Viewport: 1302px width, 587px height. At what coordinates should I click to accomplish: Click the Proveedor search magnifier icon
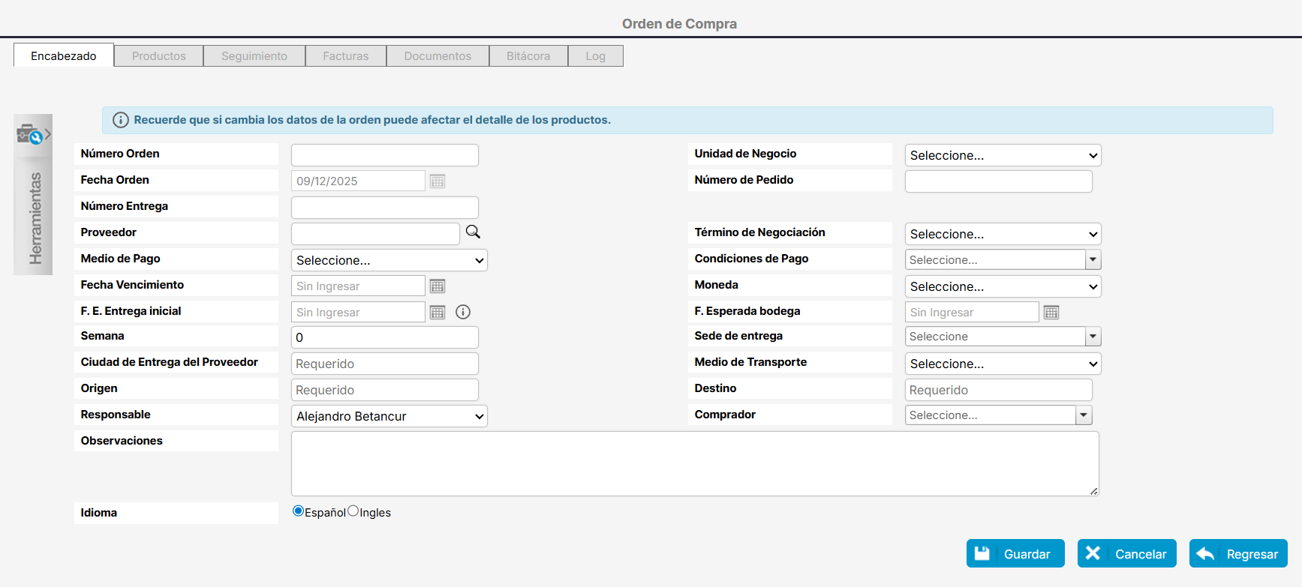pos(473,232)
